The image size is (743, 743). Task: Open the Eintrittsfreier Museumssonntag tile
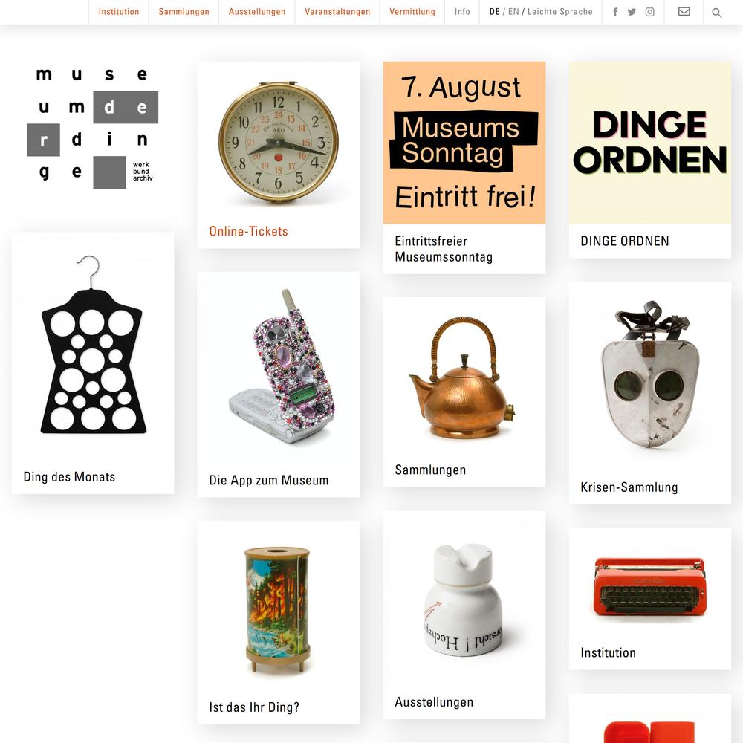464,167
